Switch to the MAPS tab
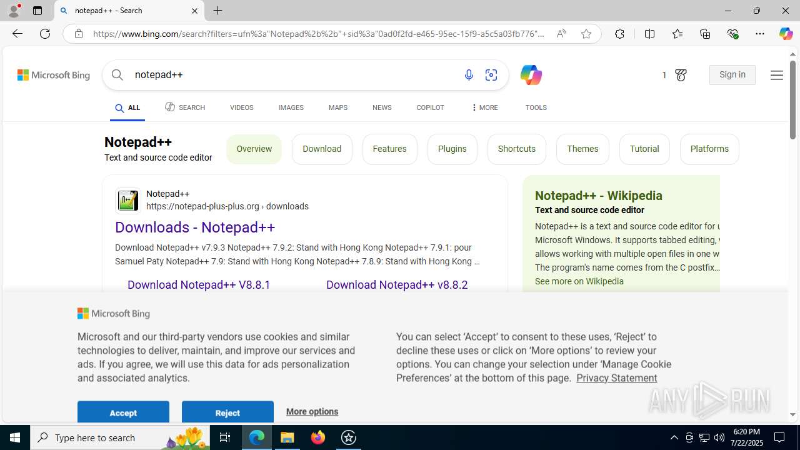The image size is (800, 450). (x=337, y=107)
